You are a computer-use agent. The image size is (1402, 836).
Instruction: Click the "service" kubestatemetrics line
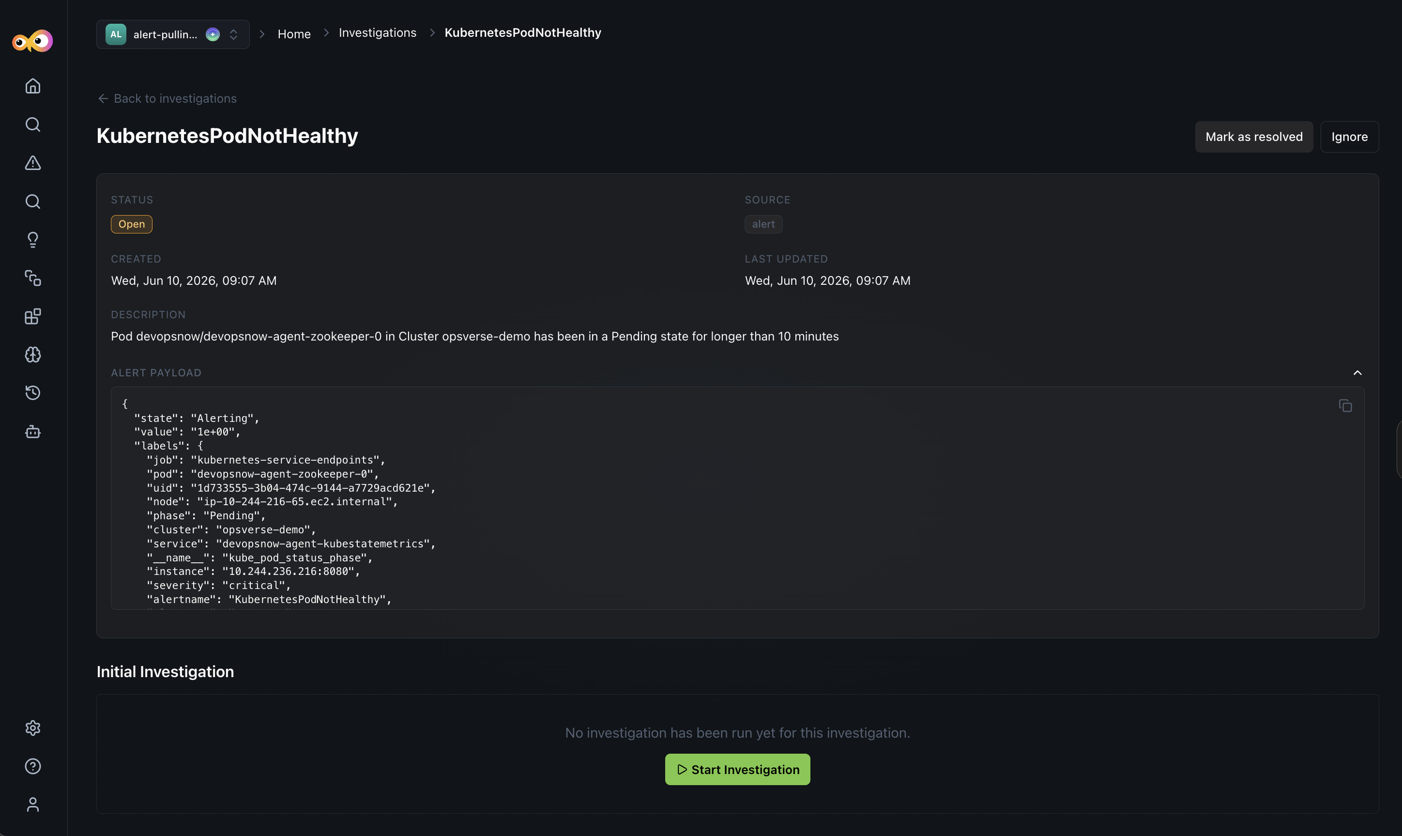click(291, 543)
